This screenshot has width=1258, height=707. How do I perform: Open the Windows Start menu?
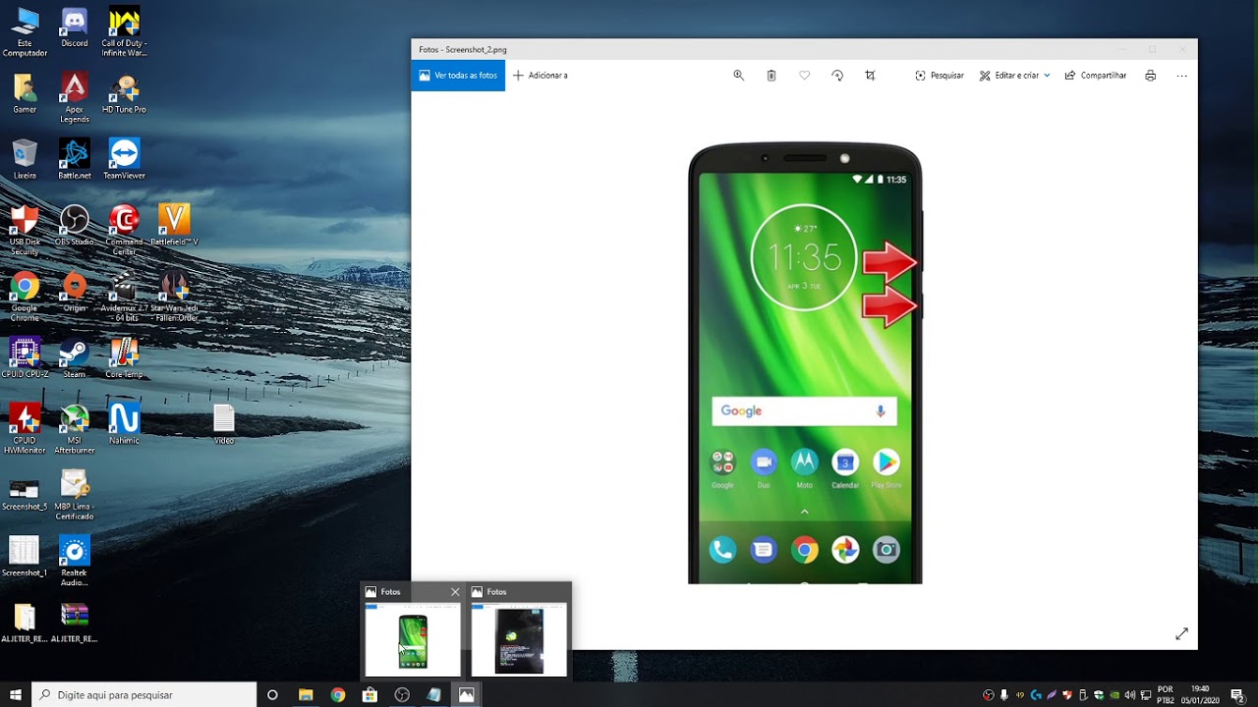[16, 694]
